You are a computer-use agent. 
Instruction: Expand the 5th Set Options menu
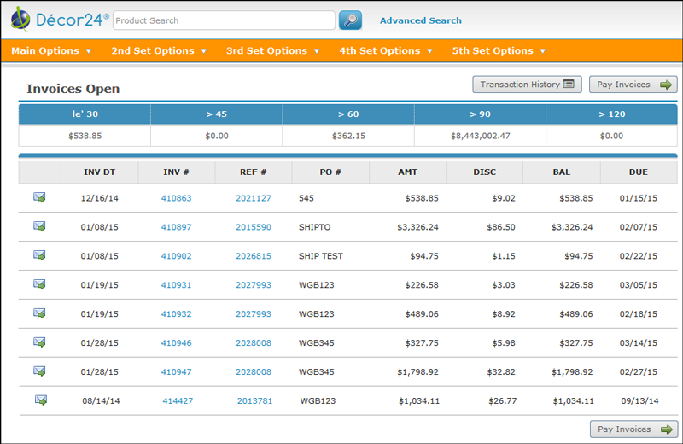click(x=499, y=51)
